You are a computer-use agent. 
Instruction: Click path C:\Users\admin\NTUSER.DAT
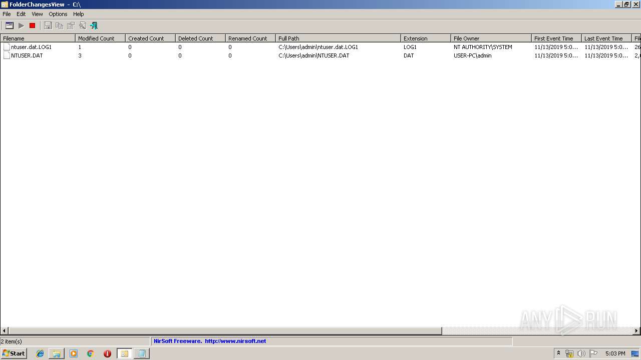(314, 55)
